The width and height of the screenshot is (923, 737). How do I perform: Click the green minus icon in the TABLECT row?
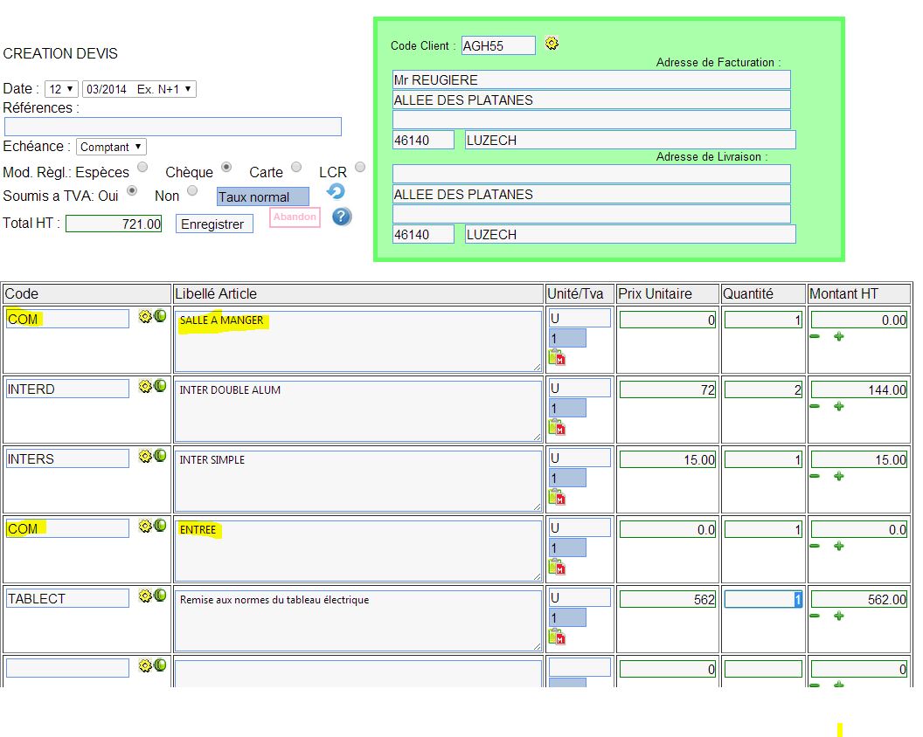[x=815, y=616]
